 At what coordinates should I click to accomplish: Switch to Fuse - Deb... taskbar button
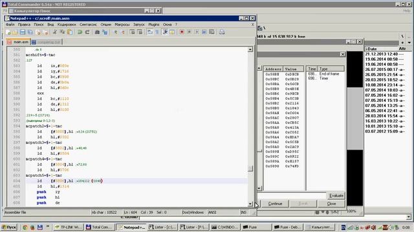(x=287, y=227)
